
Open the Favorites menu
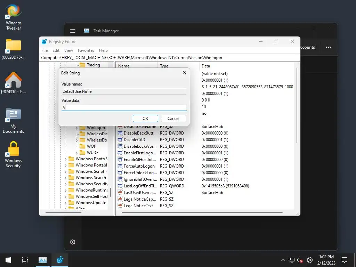86,50
